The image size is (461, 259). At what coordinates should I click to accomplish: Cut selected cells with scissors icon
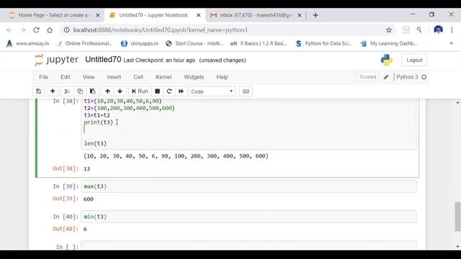pos(67,91)
